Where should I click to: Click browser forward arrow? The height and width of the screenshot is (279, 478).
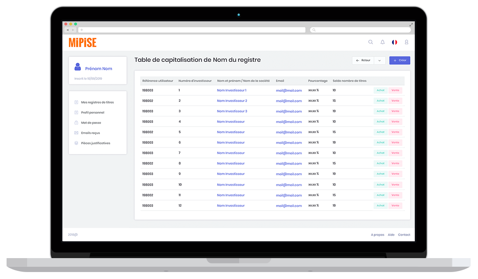click(x=73, y=30)
